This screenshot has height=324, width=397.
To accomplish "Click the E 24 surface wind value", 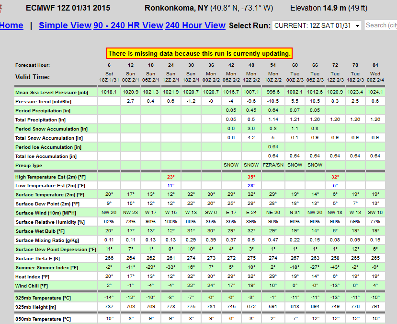I will (251, 213).
